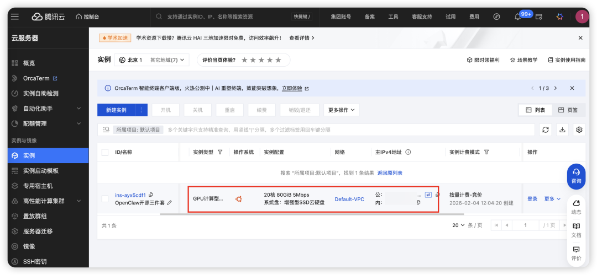Refresh the instance list
The height and width of the screenshot is (275, 597).
click(545, 130)
